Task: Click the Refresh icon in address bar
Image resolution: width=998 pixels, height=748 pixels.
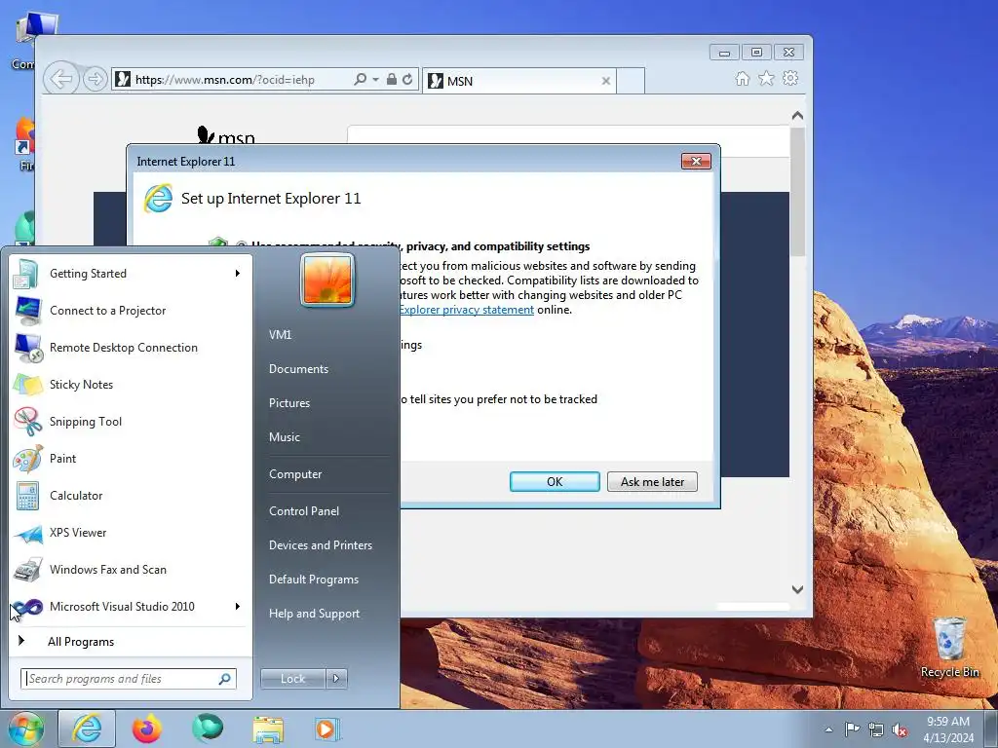Action: point(407,80)
